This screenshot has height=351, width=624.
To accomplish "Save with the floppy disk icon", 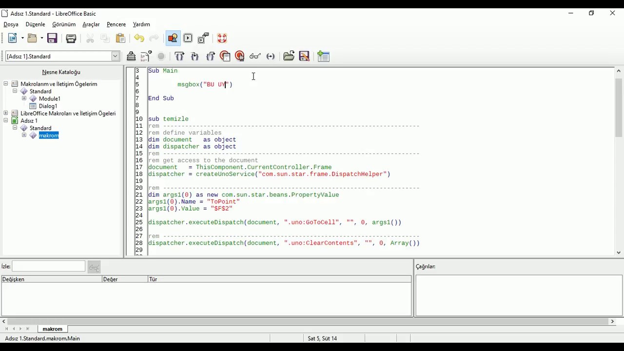I will tap(52, 38).
